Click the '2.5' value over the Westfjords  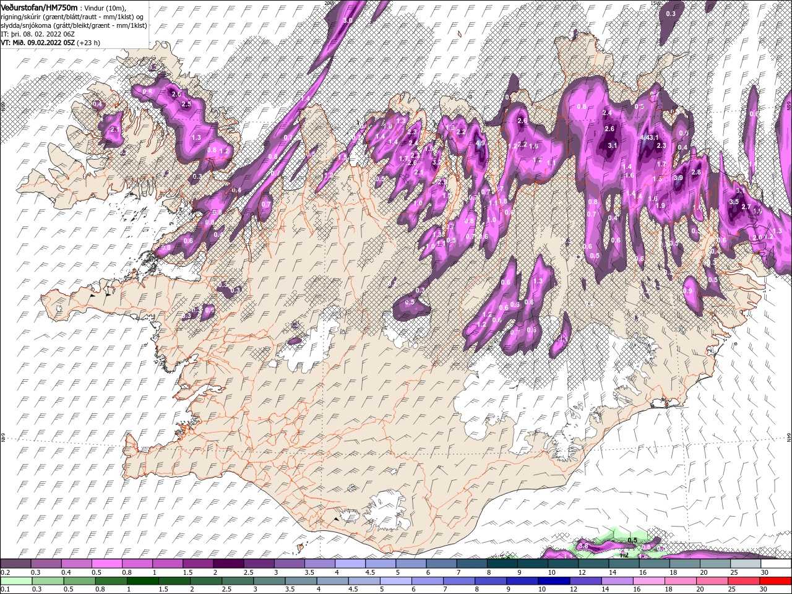coord(186,105)
